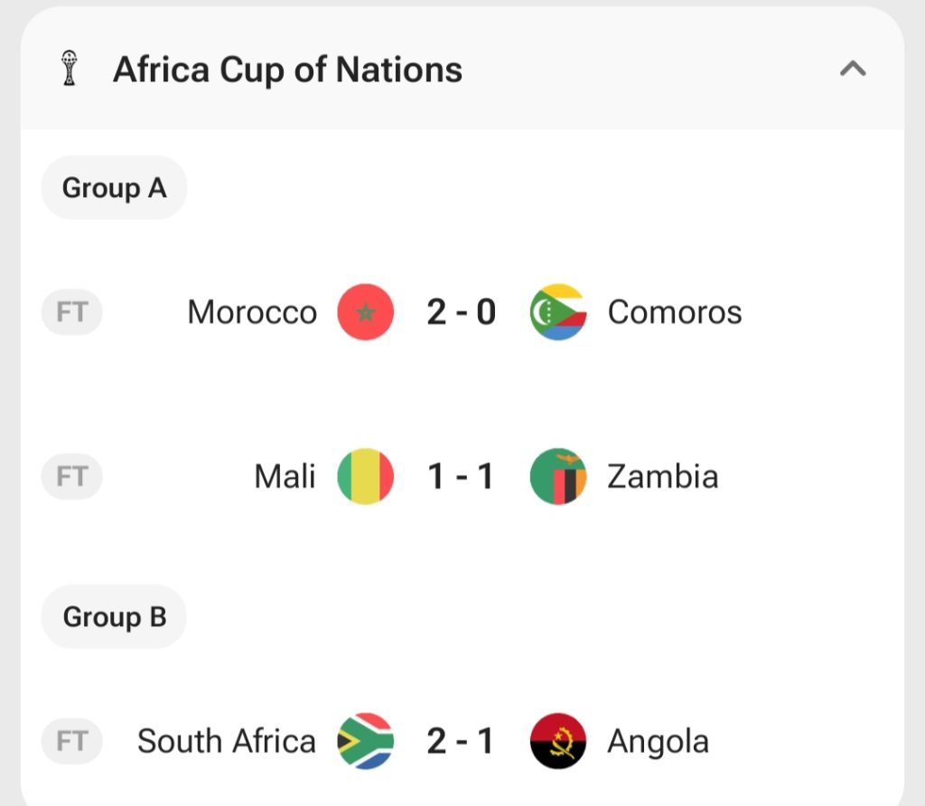Click the Africa Cup of Nations trophy icon
Viewport: 925px width, 806px height.
coord(69,70)
